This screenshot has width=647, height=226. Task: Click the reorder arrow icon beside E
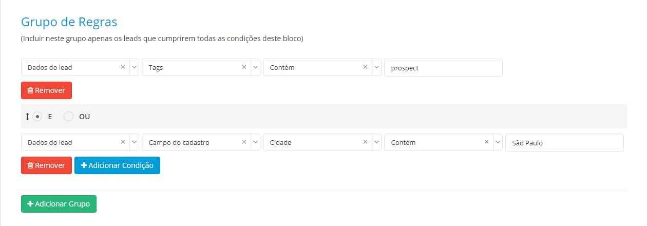pos(28,117)
